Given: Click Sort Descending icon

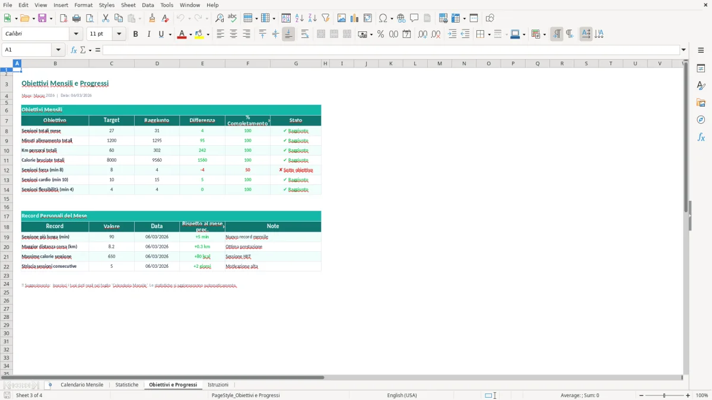Looking at the screenshot, I should pyautogui.click(x=313, y=18).
